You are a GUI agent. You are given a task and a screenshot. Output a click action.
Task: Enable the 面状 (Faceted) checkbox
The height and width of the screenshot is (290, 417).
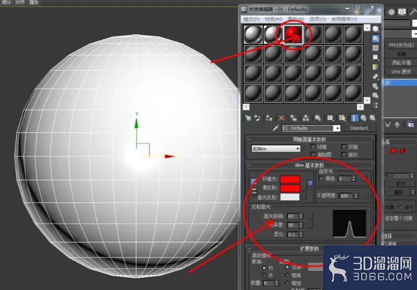(344, 154)
